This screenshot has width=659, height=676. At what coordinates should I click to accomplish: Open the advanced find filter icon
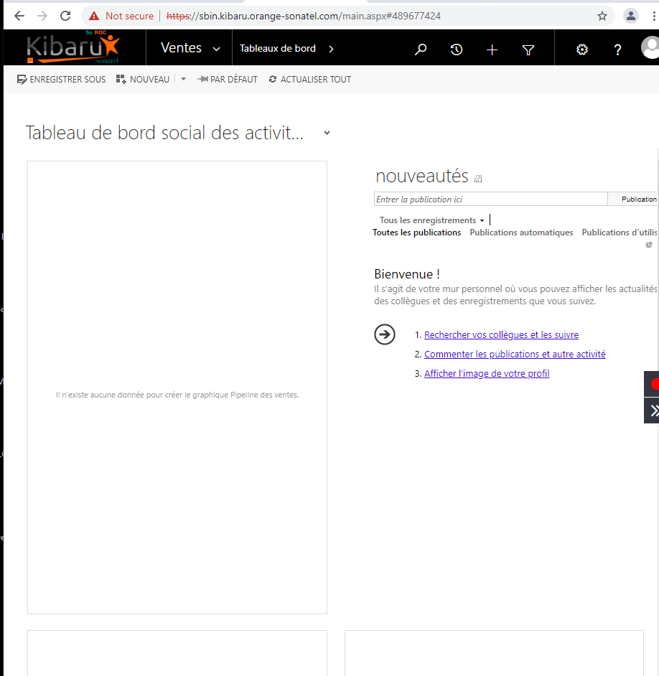[x=528, y=50]
